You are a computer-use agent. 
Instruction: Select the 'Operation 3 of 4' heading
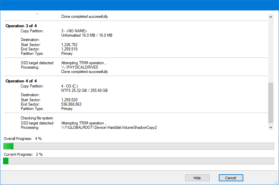pos(21,26)
